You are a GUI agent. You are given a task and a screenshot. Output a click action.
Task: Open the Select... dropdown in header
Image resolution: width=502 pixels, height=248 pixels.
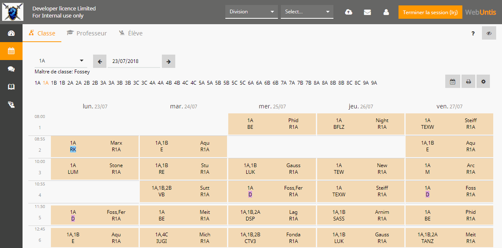(307, 12)
